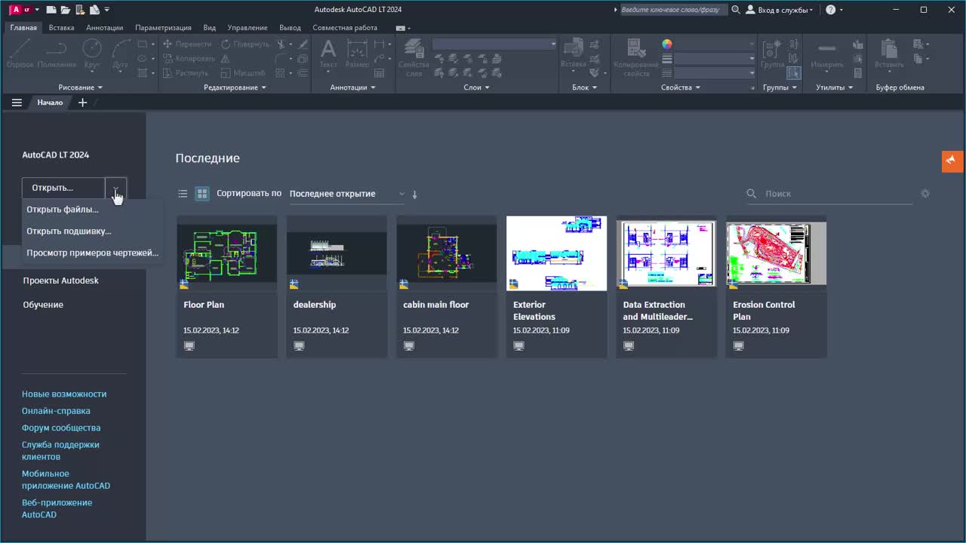
Task: Click the Измерить measure tool
Action: (x=827, y=54)
